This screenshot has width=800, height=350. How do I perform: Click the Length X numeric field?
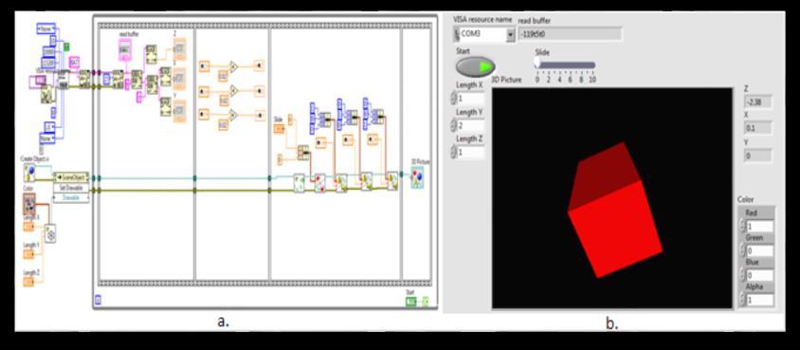(470, 98)
